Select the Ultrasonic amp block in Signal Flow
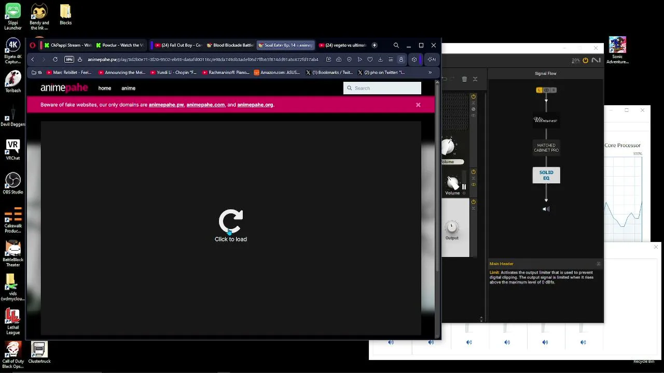The image size is (664, 373). 546,120
